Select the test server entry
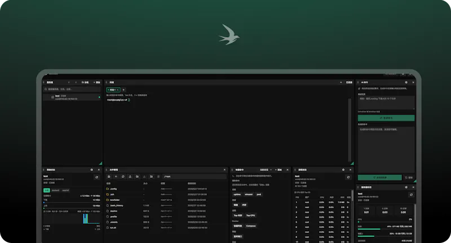This screenshot has width=451, height=243. coord(72,97)
